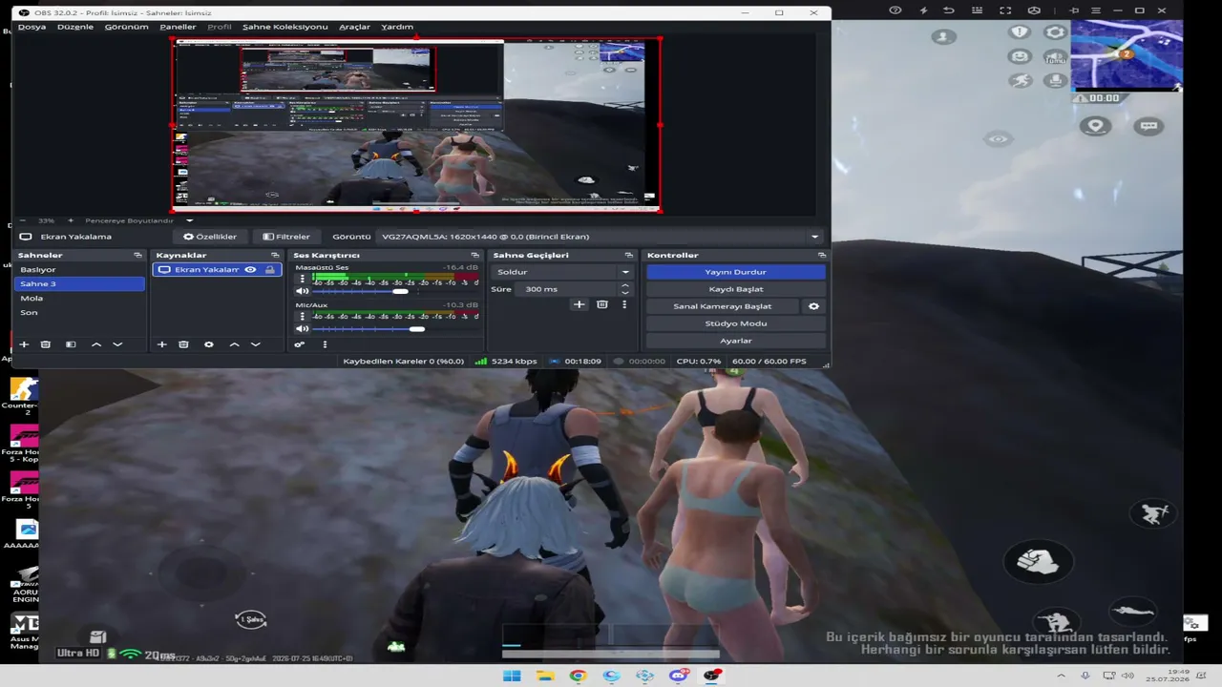
Task: Show hidden system tray icons chevron
Action: (1061, 677)
